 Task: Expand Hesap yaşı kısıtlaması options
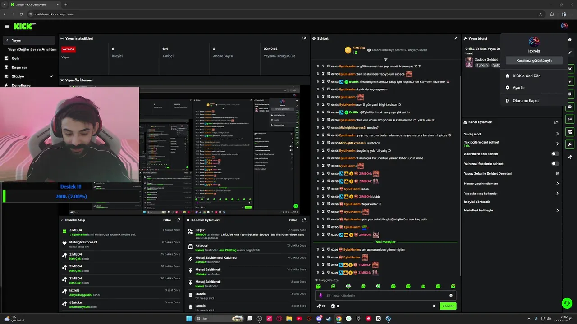point(558,184)
